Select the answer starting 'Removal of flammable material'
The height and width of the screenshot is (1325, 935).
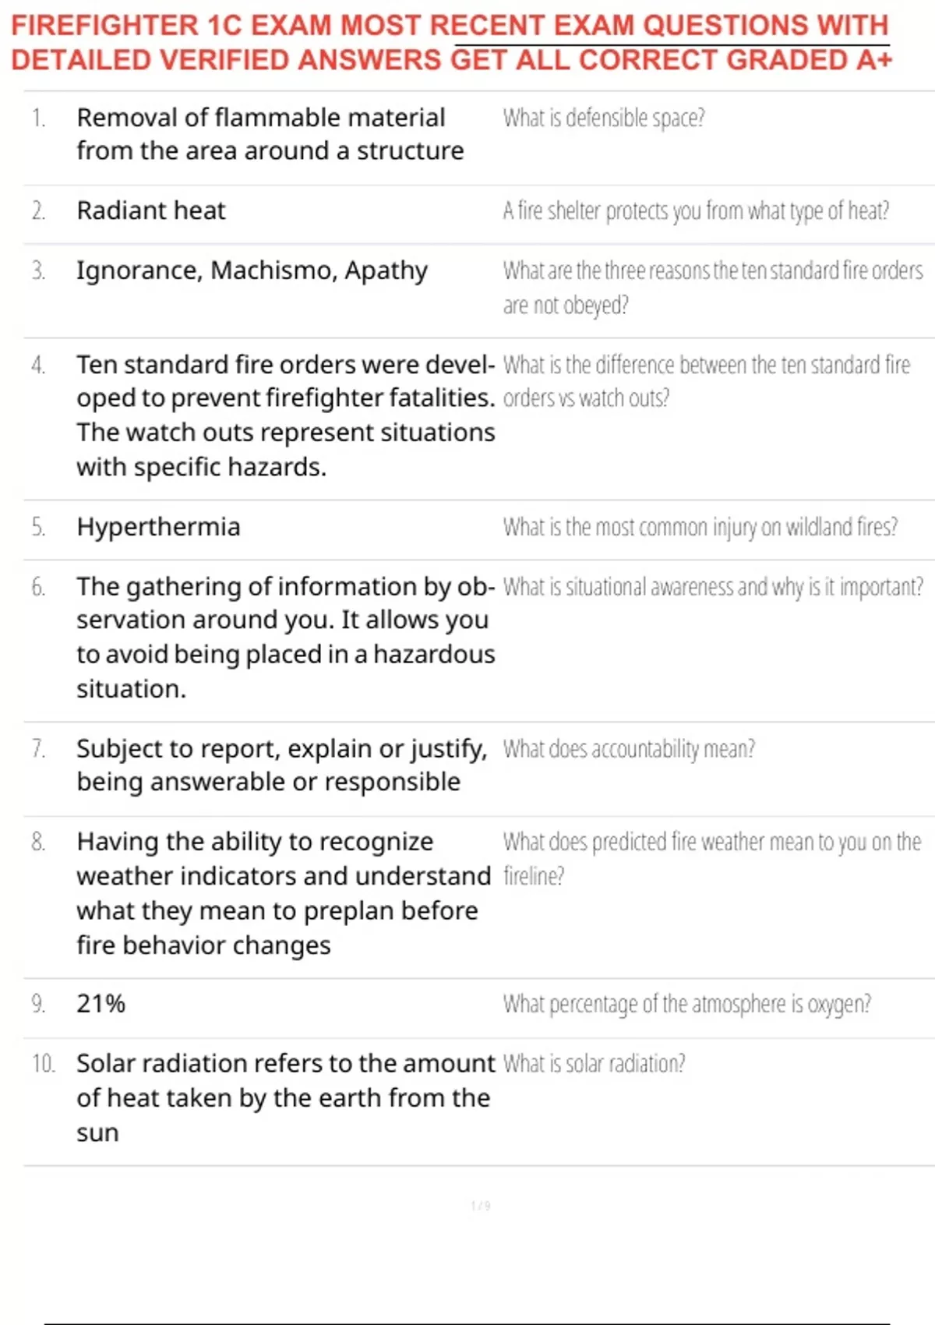pos(270,134)
